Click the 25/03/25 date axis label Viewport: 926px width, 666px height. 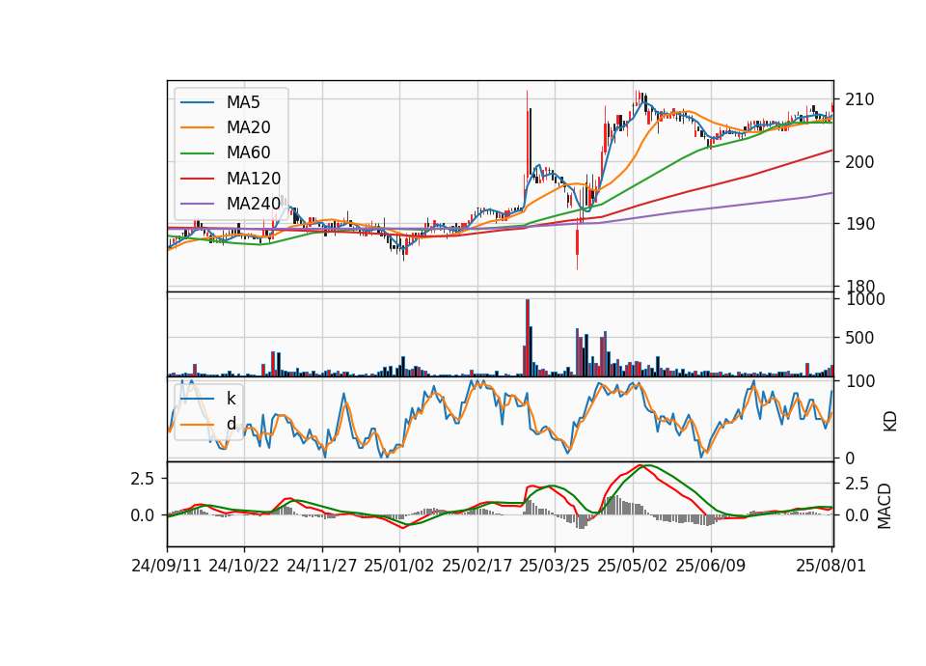tap(555, 566)
